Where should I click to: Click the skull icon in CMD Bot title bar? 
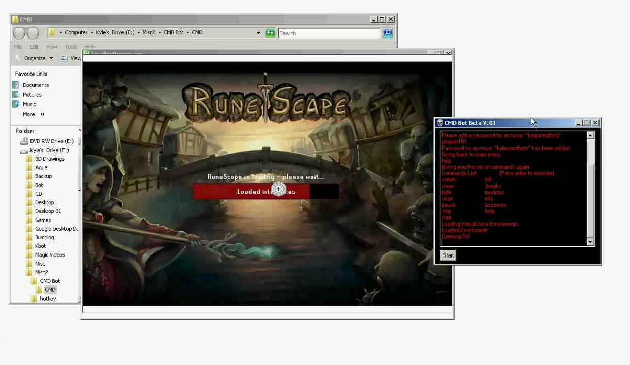tap(440, 123)
